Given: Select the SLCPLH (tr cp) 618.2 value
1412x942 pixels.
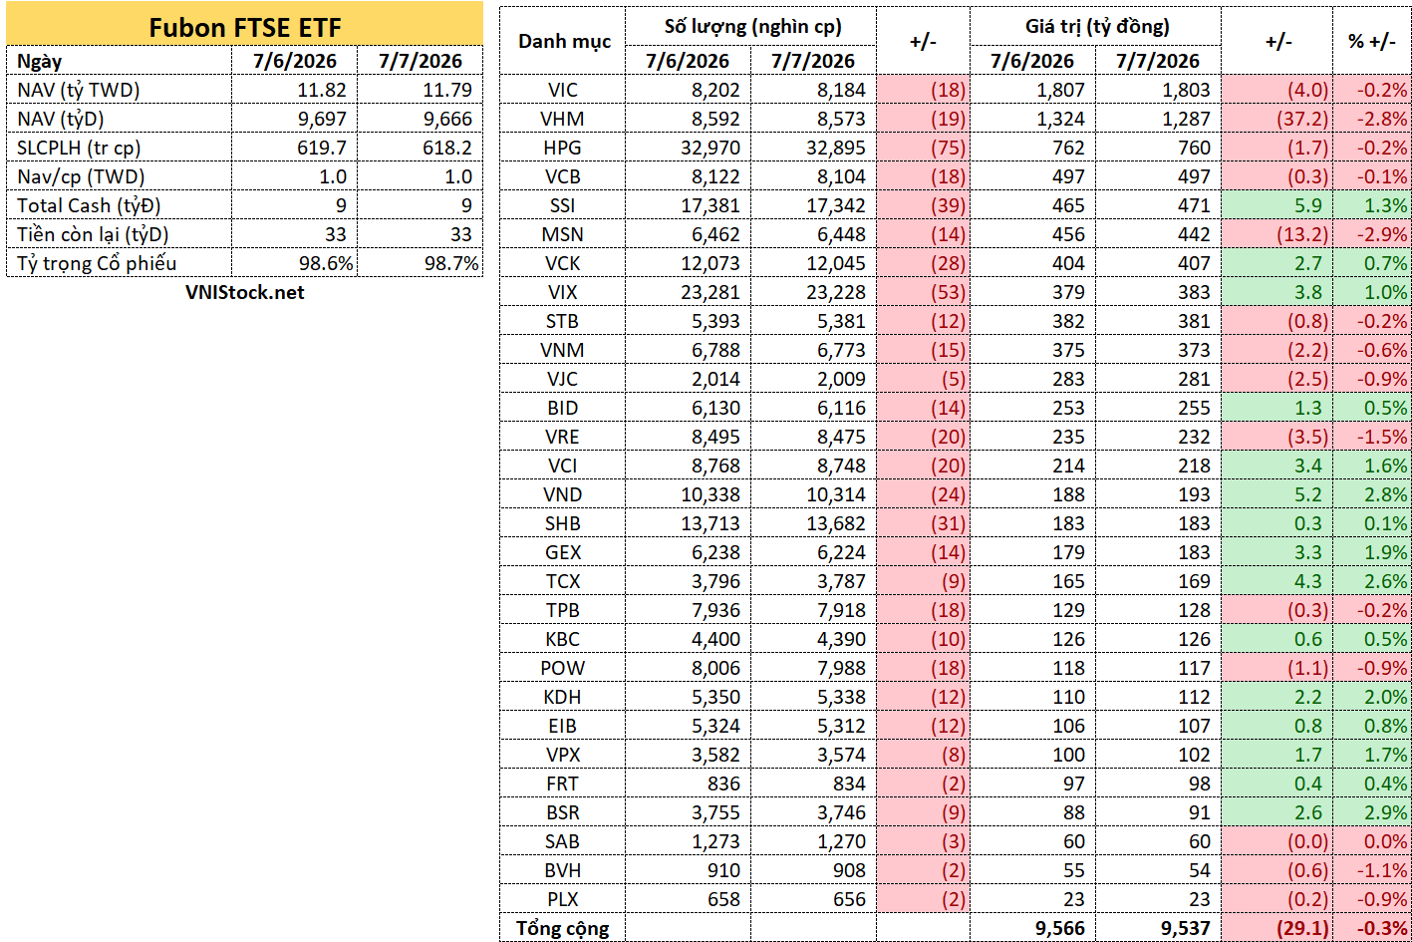Looking at the screenshot, I should tap(420, 148).
